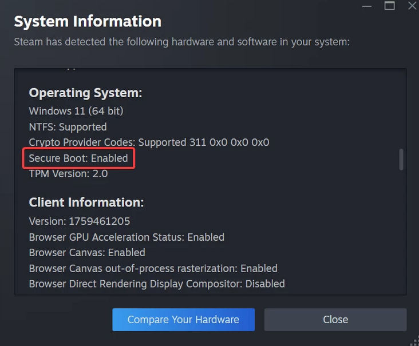Click the Crypto Provider Codes line
The image size is (419, 346).
coord(149,142)
